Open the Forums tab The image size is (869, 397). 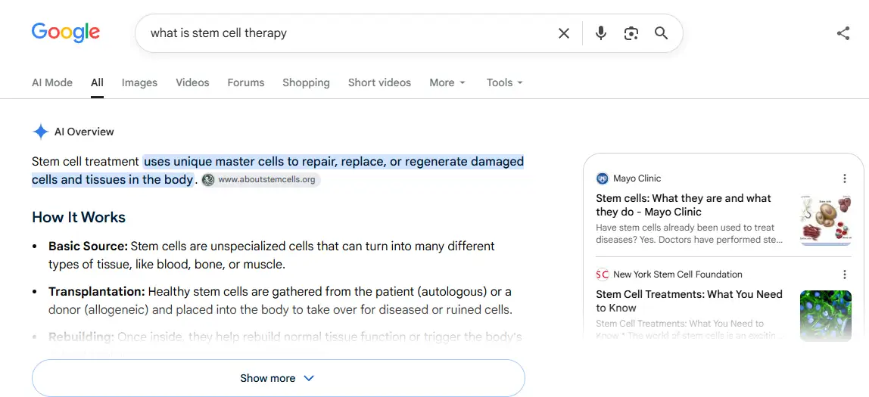click(245, 82)
